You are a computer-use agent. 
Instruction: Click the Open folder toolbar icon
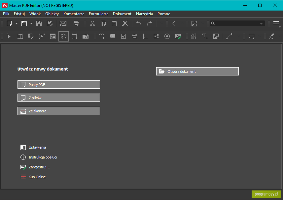24,23
